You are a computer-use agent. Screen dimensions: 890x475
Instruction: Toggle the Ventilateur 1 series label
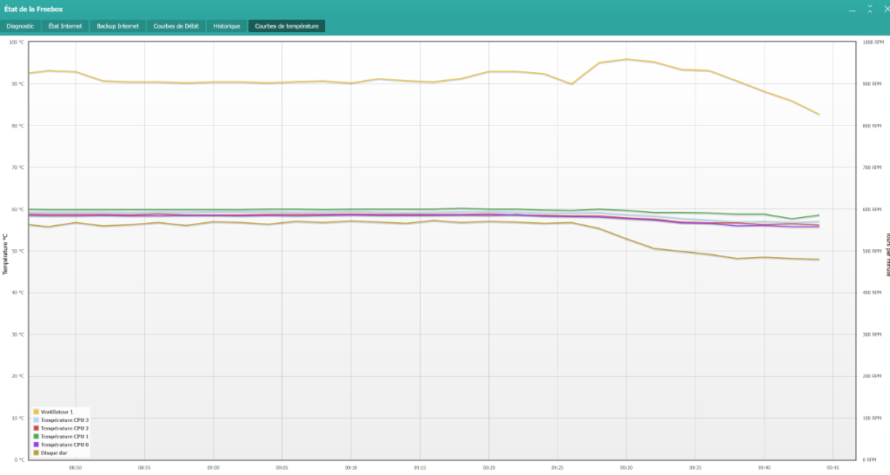click(x=56, y=412)
